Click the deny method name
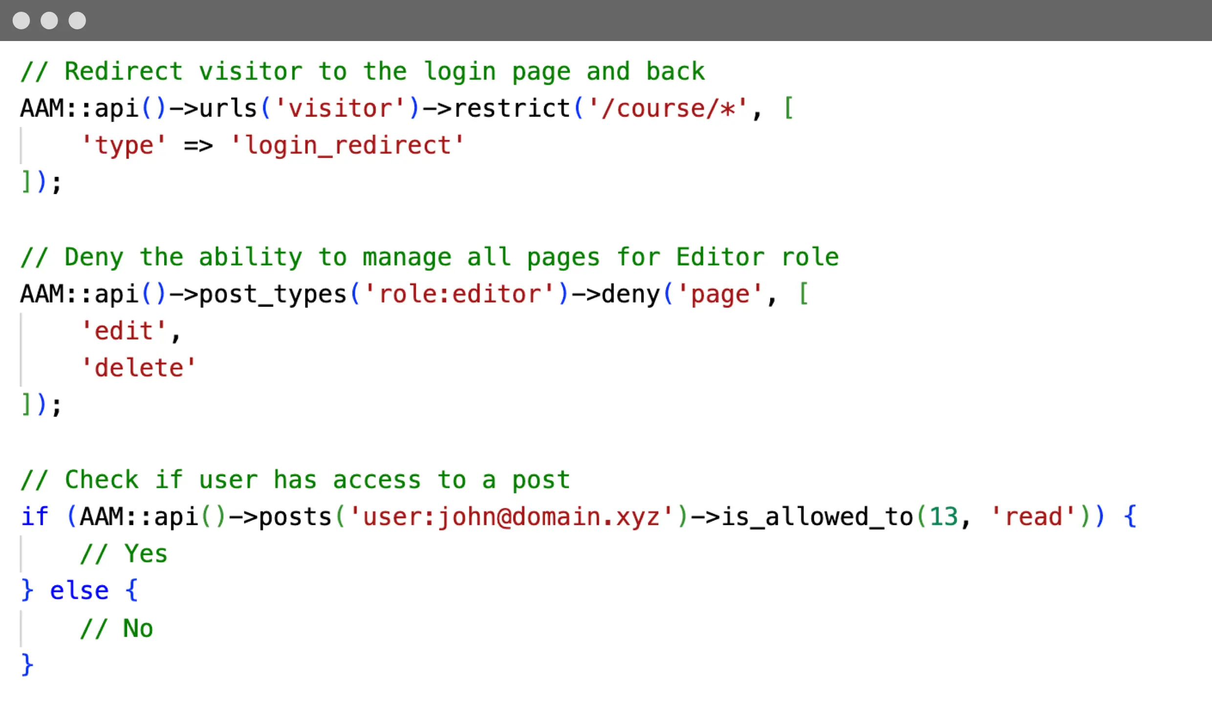1212x722 pixels. [630, 295]
